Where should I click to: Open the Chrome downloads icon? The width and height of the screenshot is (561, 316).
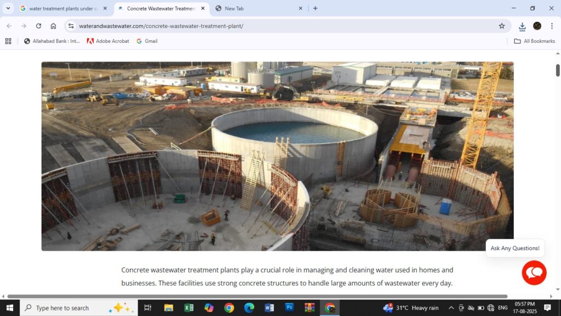(522, 26)
